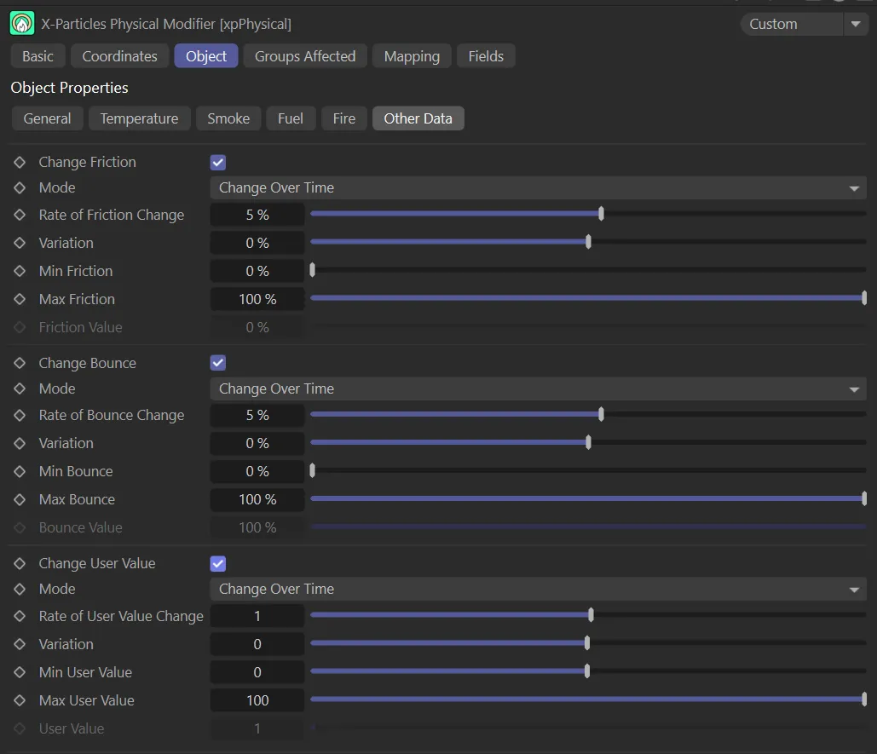
Task: Go to the Fields tab
Action: click(486, 56)
